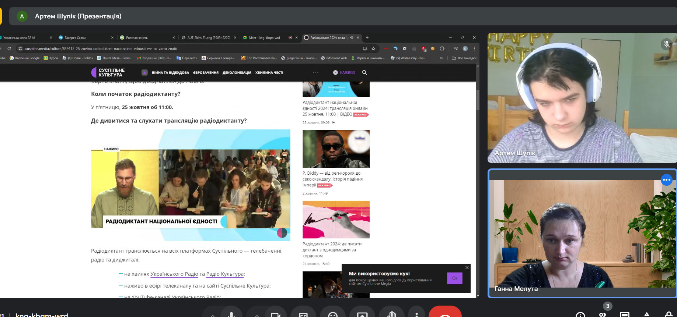The width and height of the screenshot is (677, 317).
Task: Open a new browser tab
Action: 367,38
